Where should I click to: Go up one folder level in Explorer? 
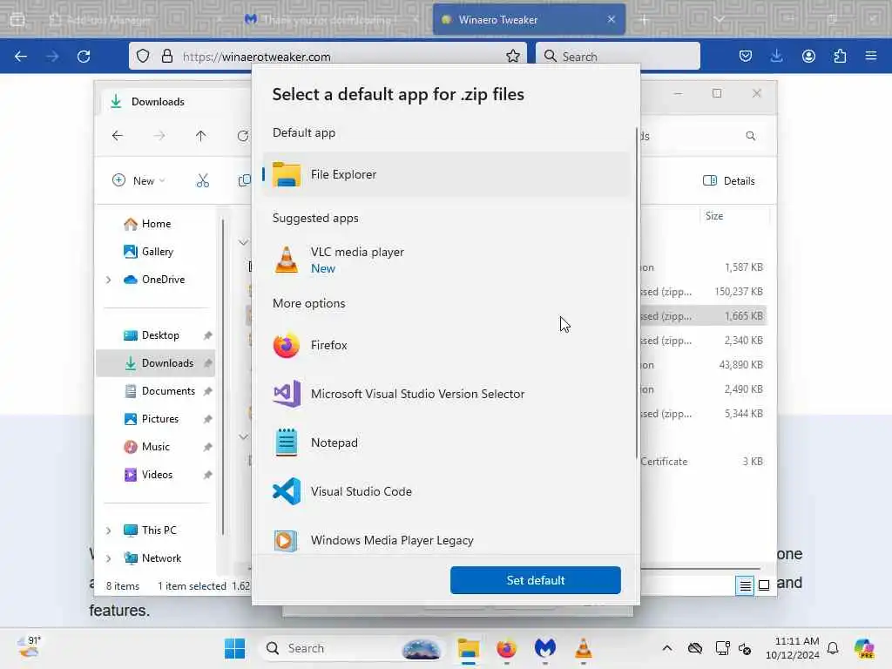[x=201, y=136]
